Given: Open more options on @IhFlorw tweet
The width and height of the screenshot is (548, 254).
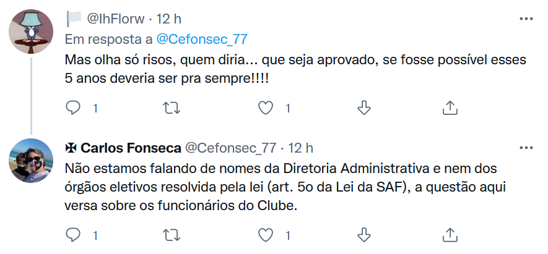Looking at the screenshot, I should click(x=526, y=19).
